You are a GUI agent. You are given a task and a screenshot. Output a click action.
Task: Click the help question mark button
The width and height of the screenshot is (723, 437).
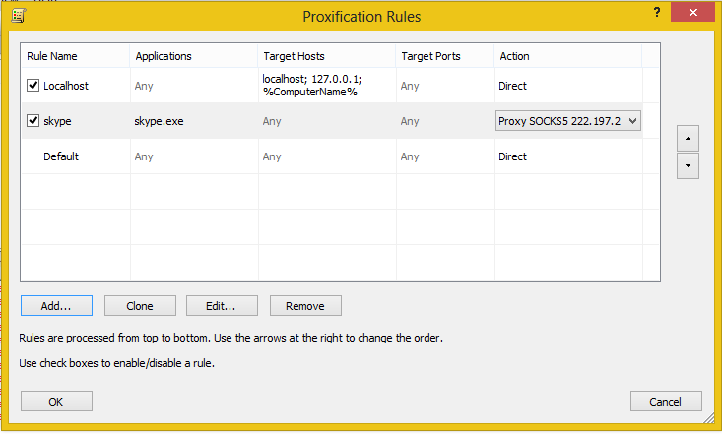656,11
